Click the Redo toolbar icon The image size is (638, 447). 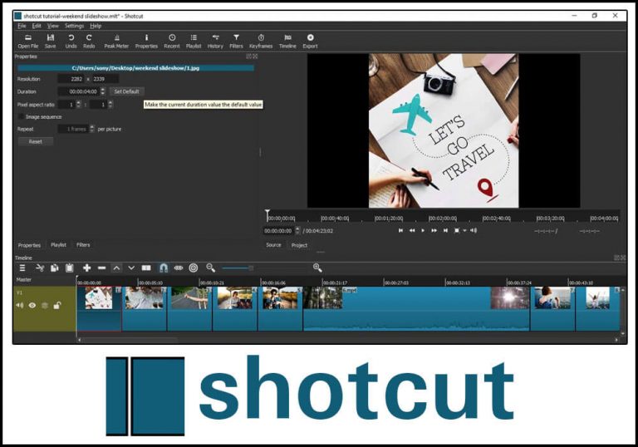pyautogui.click(x=89, y=41)
